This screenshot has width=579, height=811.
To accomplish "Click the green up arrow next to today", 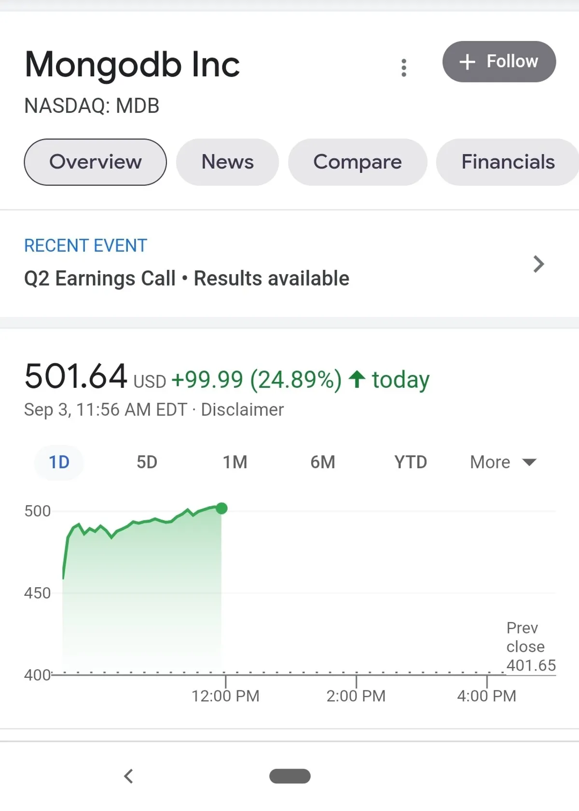I will [x=357, y=379].
